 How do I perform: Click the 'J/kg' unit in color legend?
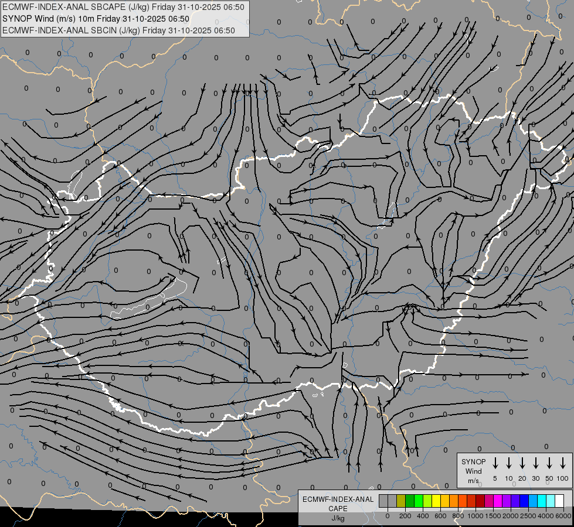click(x=338, y=518)
